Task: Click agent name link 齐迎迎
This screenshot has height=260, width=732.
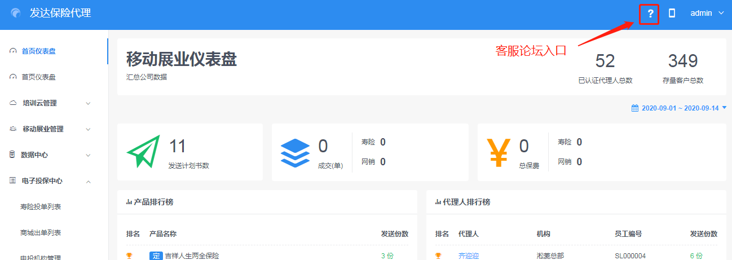Action: click(468, 255)
